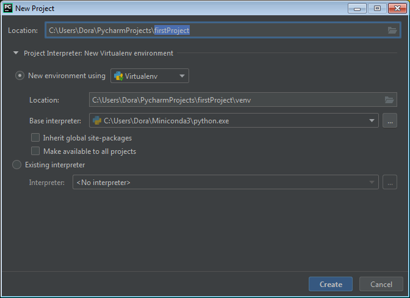Click Project Interpreter: New Virtualenv environment label
Image resolution: width=410 pixels, height=298 pixels.
(x=99, y=53)
